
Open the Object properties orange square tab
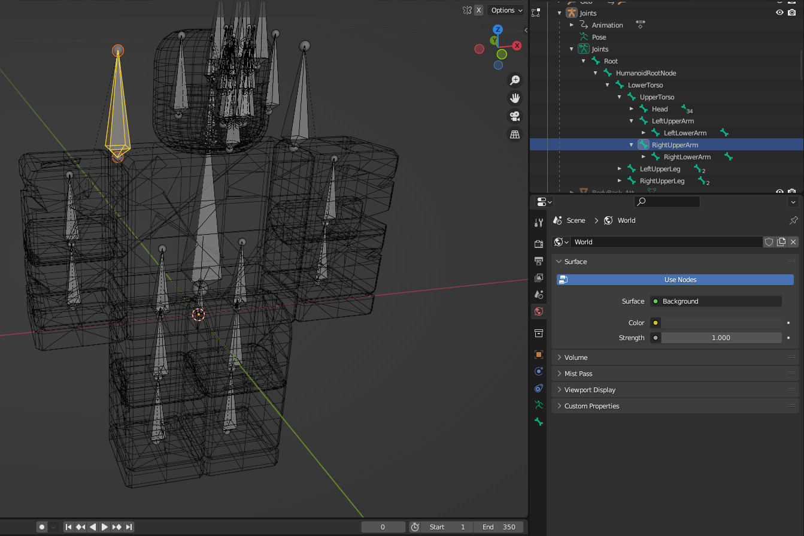pyautogui.click(x=538, y=354)
